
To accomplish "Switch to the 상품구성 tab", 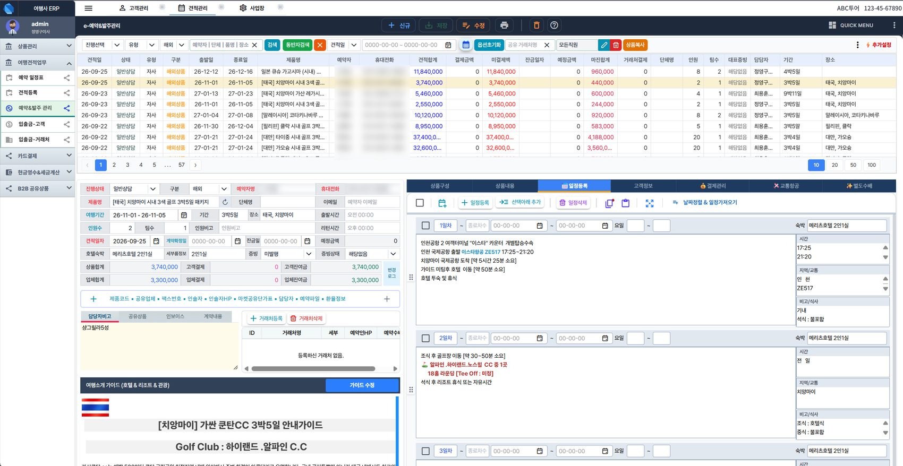I will [440, 186].
